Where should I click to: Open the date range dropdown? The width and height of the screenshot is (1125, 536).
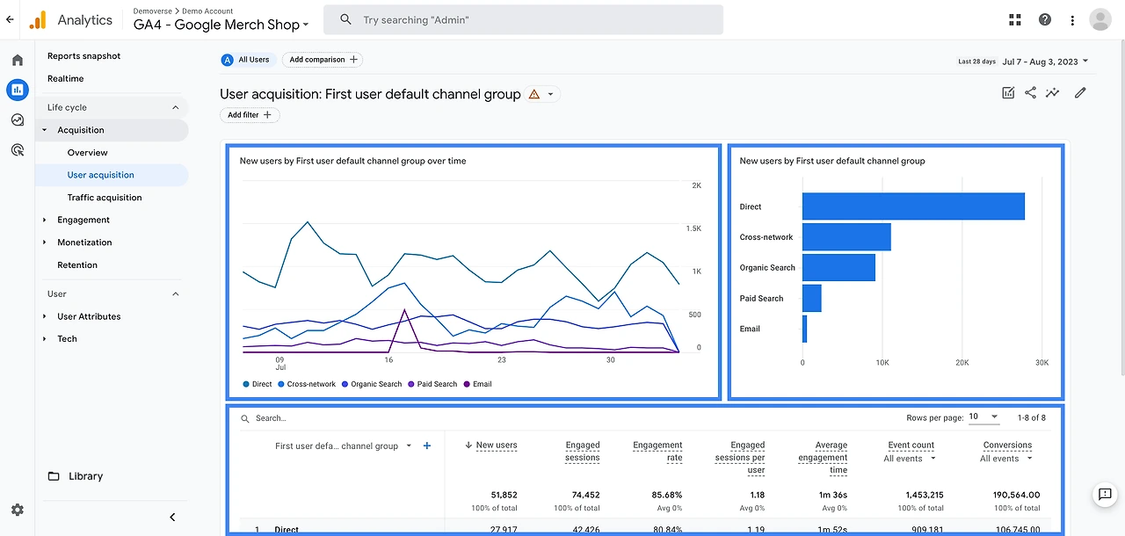tap(1045, 62)
